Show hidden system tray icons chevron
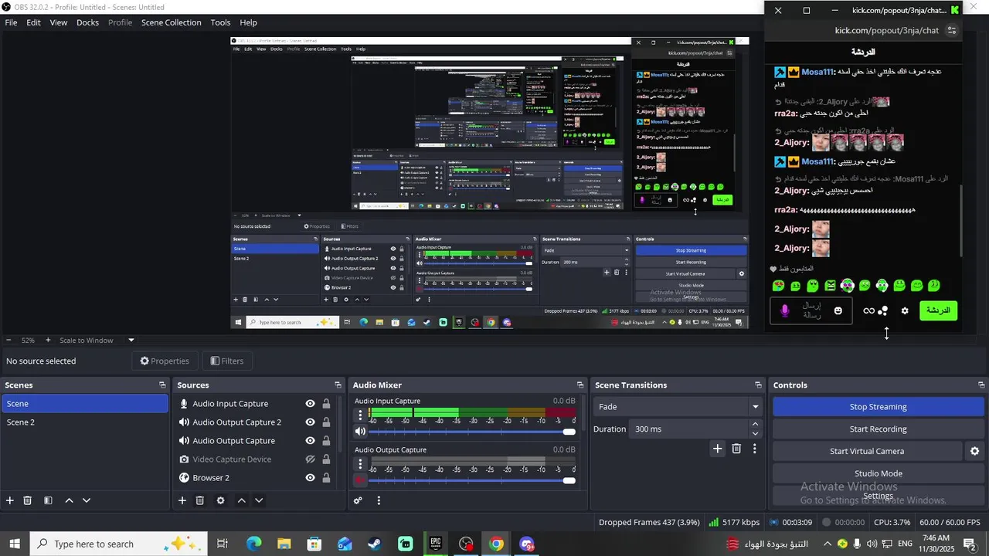Image resolution: width=989 pixels, height=556 pixels. (827, 544)
